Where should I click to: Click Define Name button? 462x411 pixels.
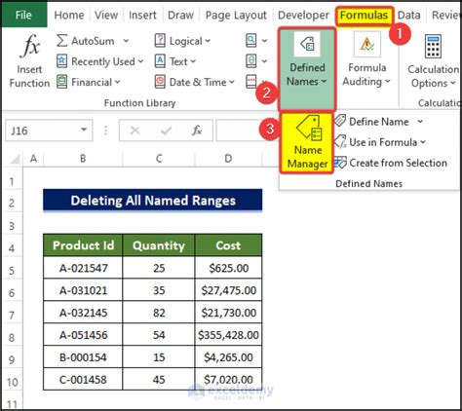click(379, 122)
